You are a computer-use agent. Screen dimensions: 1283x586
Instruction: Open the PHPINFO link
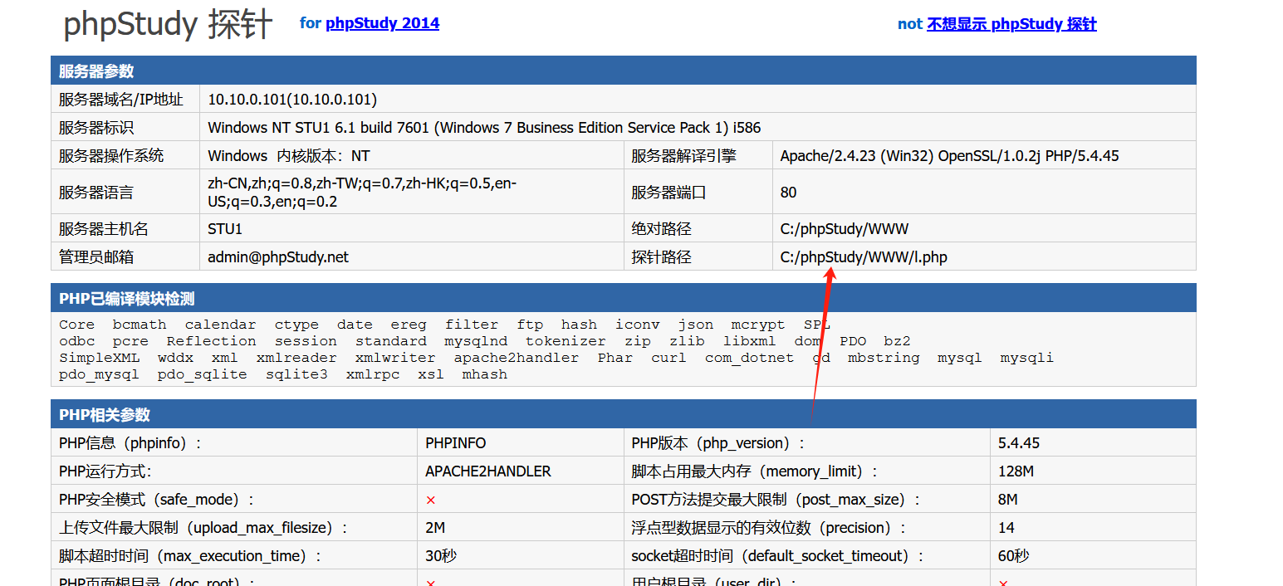[x=455, y=443]
